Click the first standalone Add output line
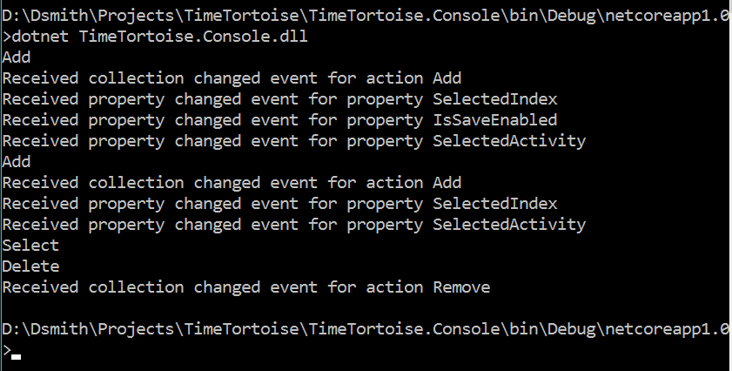Screen dimensions: 732x371 pyautogui.click(x=17, y=57)
